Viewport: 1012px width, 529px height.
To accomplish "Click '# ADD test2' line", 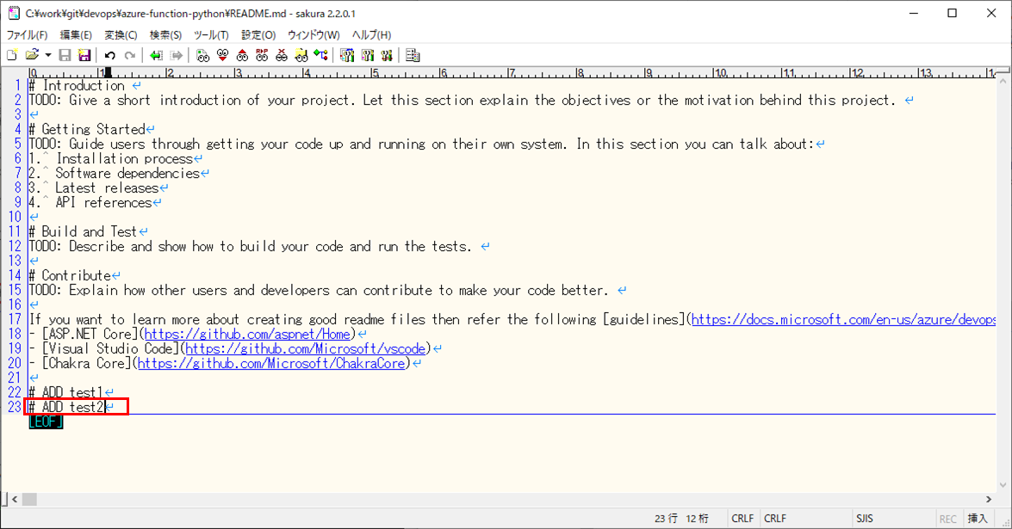I will [66, 407].
